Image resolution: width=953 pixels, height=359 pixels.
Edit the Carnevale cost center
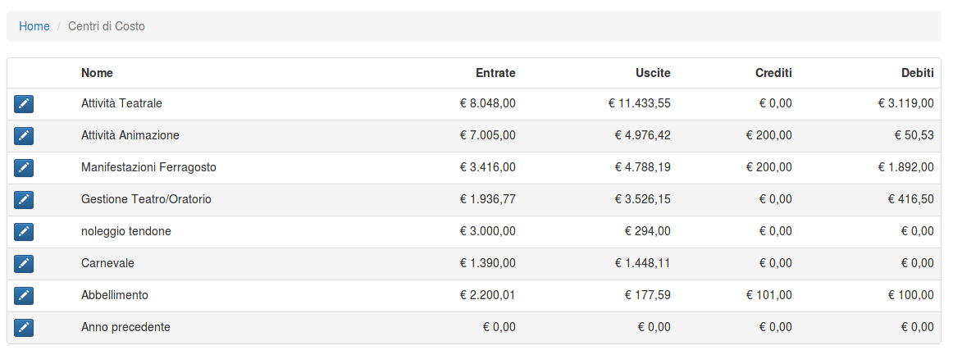pos(24,264)
